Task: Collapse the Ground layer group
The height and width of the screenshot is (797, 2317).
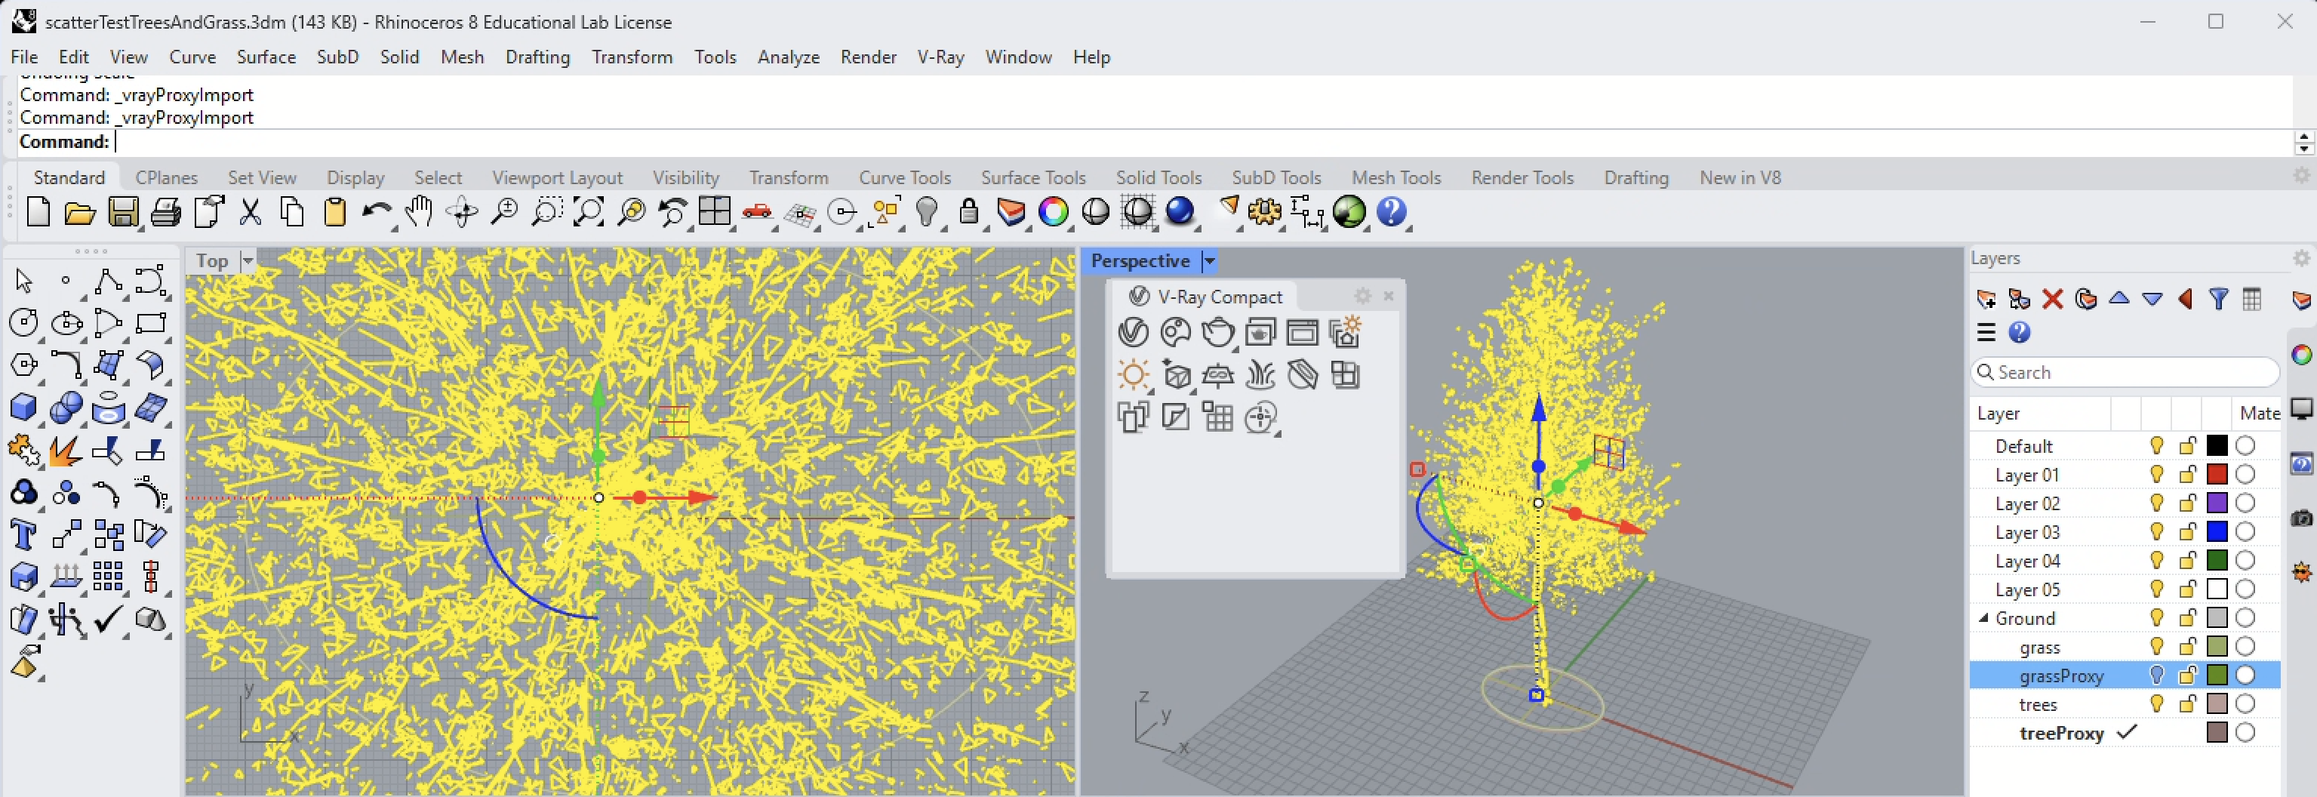Action: click(x=1983, y=618)
